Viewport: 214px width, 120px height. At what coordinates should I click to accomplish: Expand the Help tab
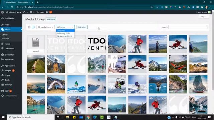[x=204, y=16]
